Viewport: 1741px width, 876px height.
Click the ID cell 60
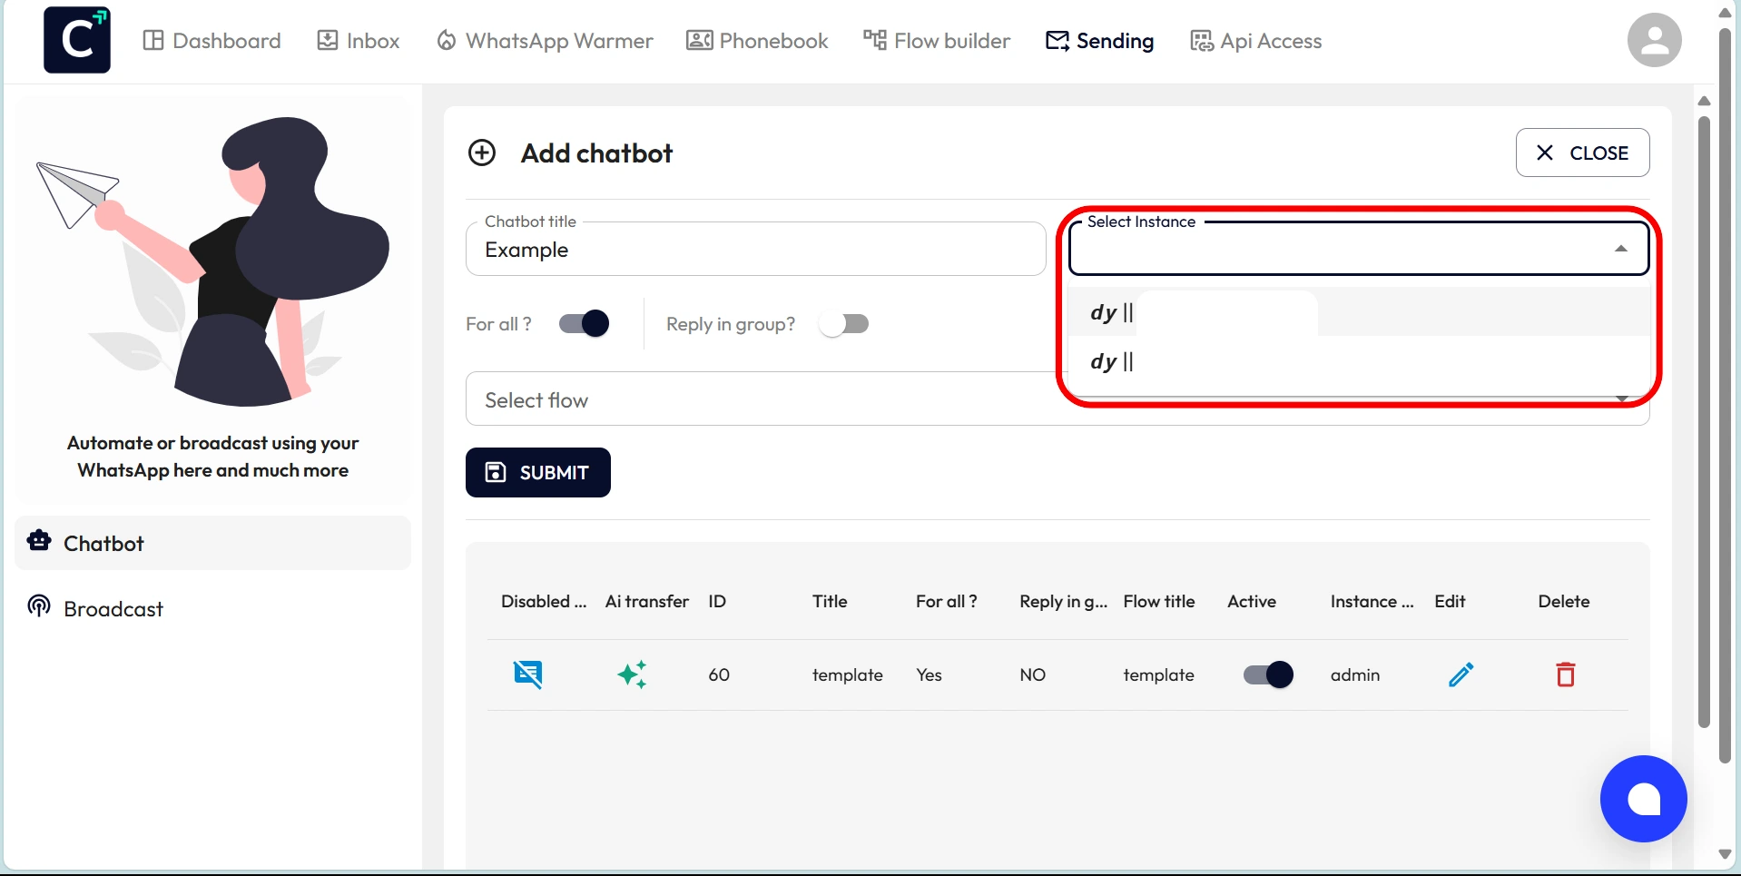(719, 674)
